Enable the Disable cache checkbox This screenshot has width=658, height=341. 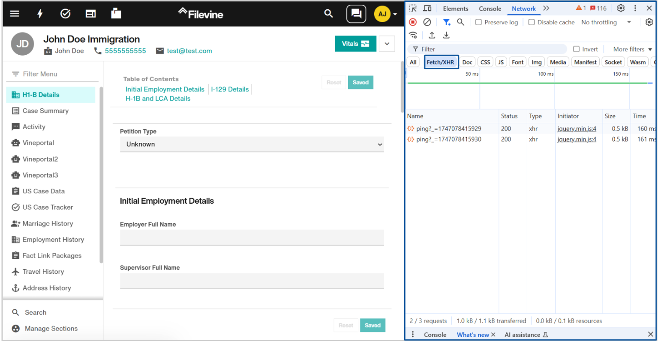click(532, 22)
